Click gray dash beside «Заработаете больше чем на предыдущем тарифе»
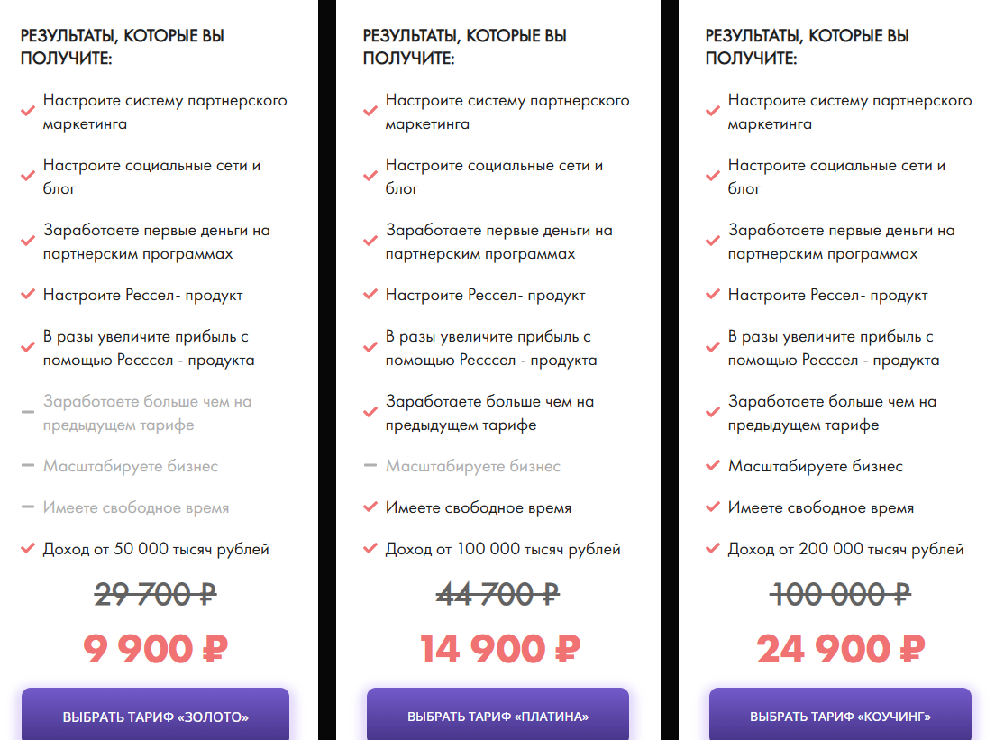 click(x=28, y=413)
